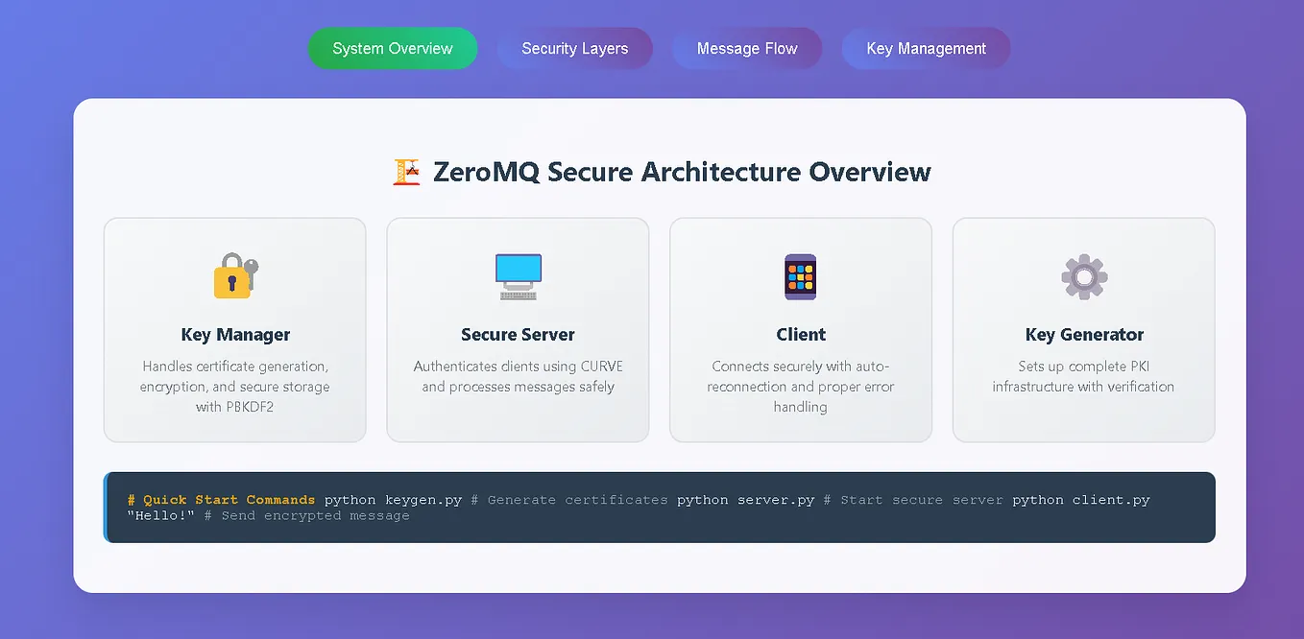Screen dimensions: 1304x639
Task: Click the Secure Server card
Action: (x=518, y=329)
